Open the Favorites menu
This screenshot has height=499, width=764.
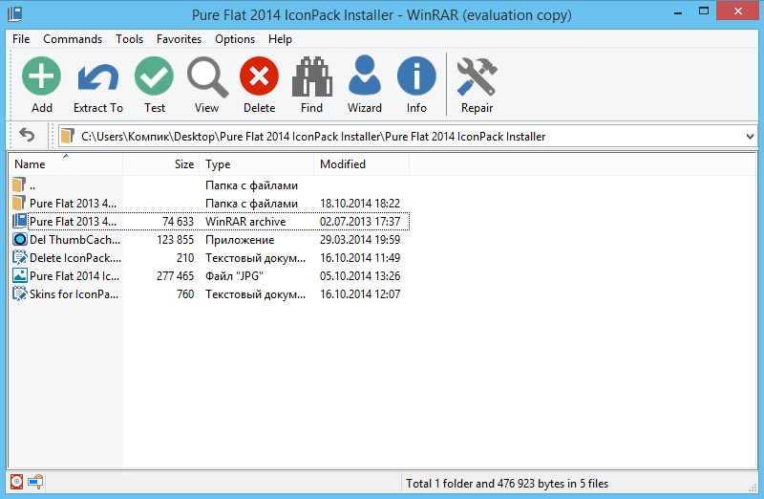(x=179, y=39)
